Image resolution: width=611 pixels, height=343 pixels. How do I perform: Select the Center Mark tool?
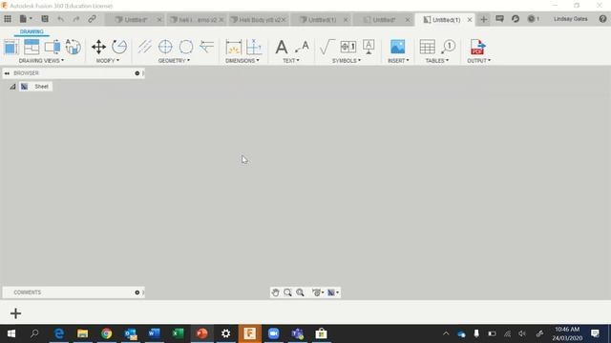[x=165, y=47]
